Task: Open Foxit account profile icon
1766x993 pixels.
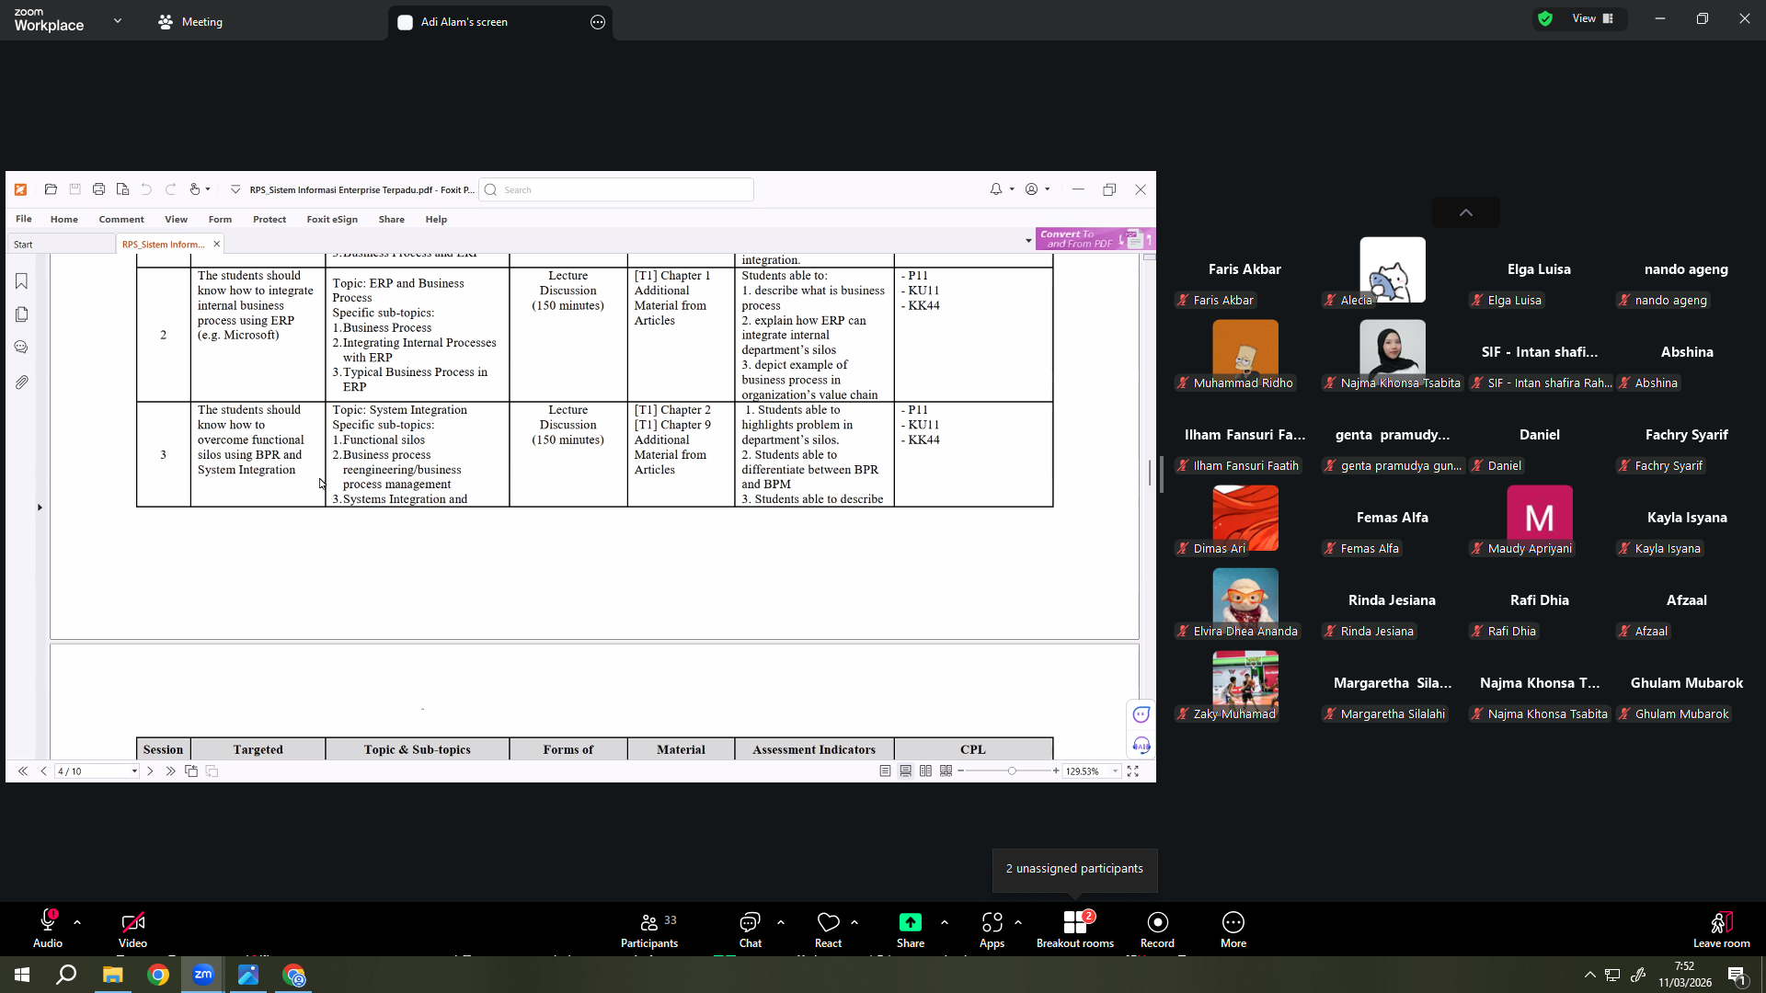Action: [1032, 189]
